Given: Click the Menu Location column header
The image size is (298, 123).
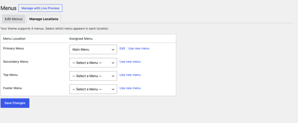Looking at the screenshot, I should 14,39.
